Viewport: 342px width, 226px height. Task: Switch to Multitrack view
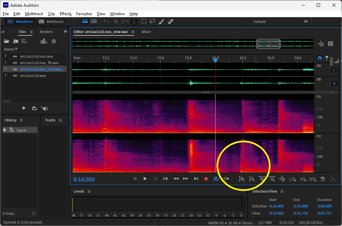pyautogui.click(x=51, y=22)
